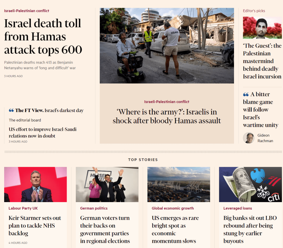
Task: Open Gideon Rachman's author portrait
Action: 248,138
